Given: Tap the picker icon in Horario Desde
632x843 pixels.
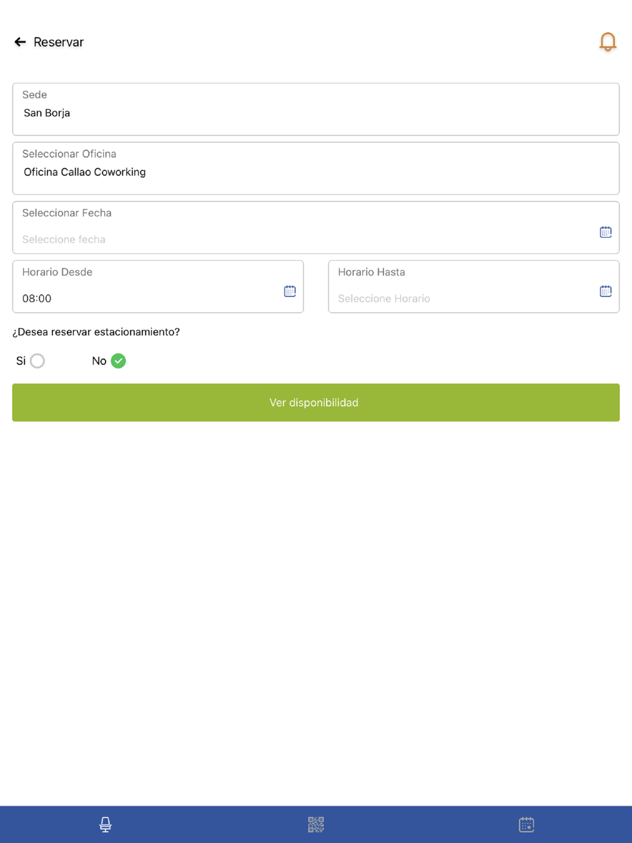Looking at the screenshot, I should click(289, 291).
